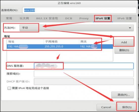
Task: Switch to the 常规 tab
Action: tap(9, 18)
